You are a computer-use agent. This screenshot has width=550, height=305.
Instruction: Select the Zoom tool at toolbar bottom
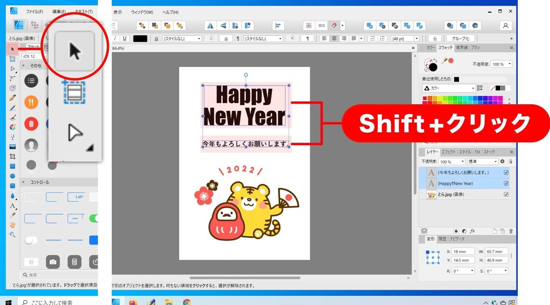pos(12,234)
